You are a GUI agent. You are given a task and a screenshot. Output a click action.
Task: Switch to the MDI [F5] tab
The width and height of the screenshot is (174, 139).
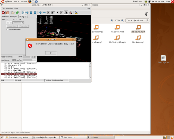point(23,17)
